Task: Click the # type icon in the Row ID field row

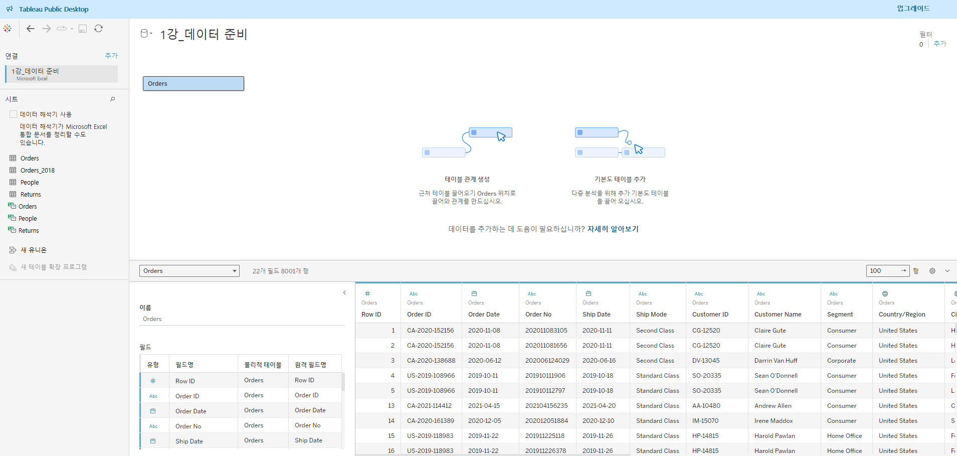Action: coord(153,381)
